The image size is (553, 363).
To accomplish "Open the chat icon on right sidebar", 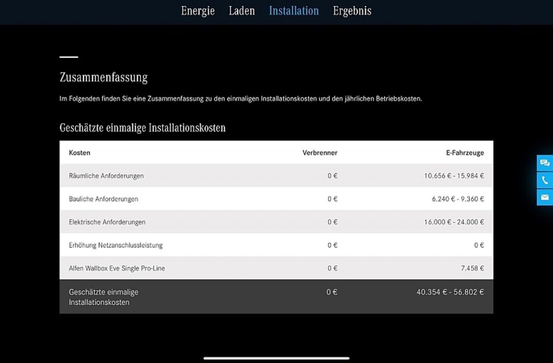I will point(545,163).
